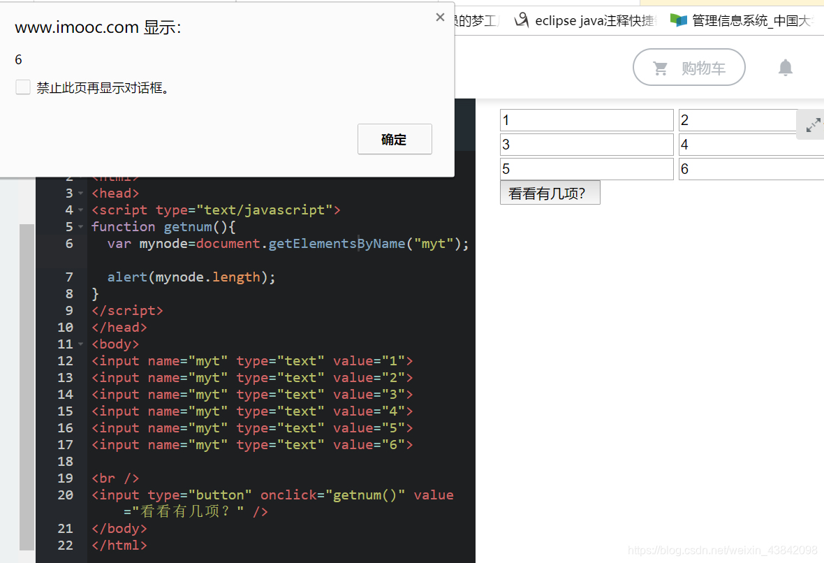Click the 看看有几项? button
Image resolution: width=824 pixels, height=563 pixels.
550,193
